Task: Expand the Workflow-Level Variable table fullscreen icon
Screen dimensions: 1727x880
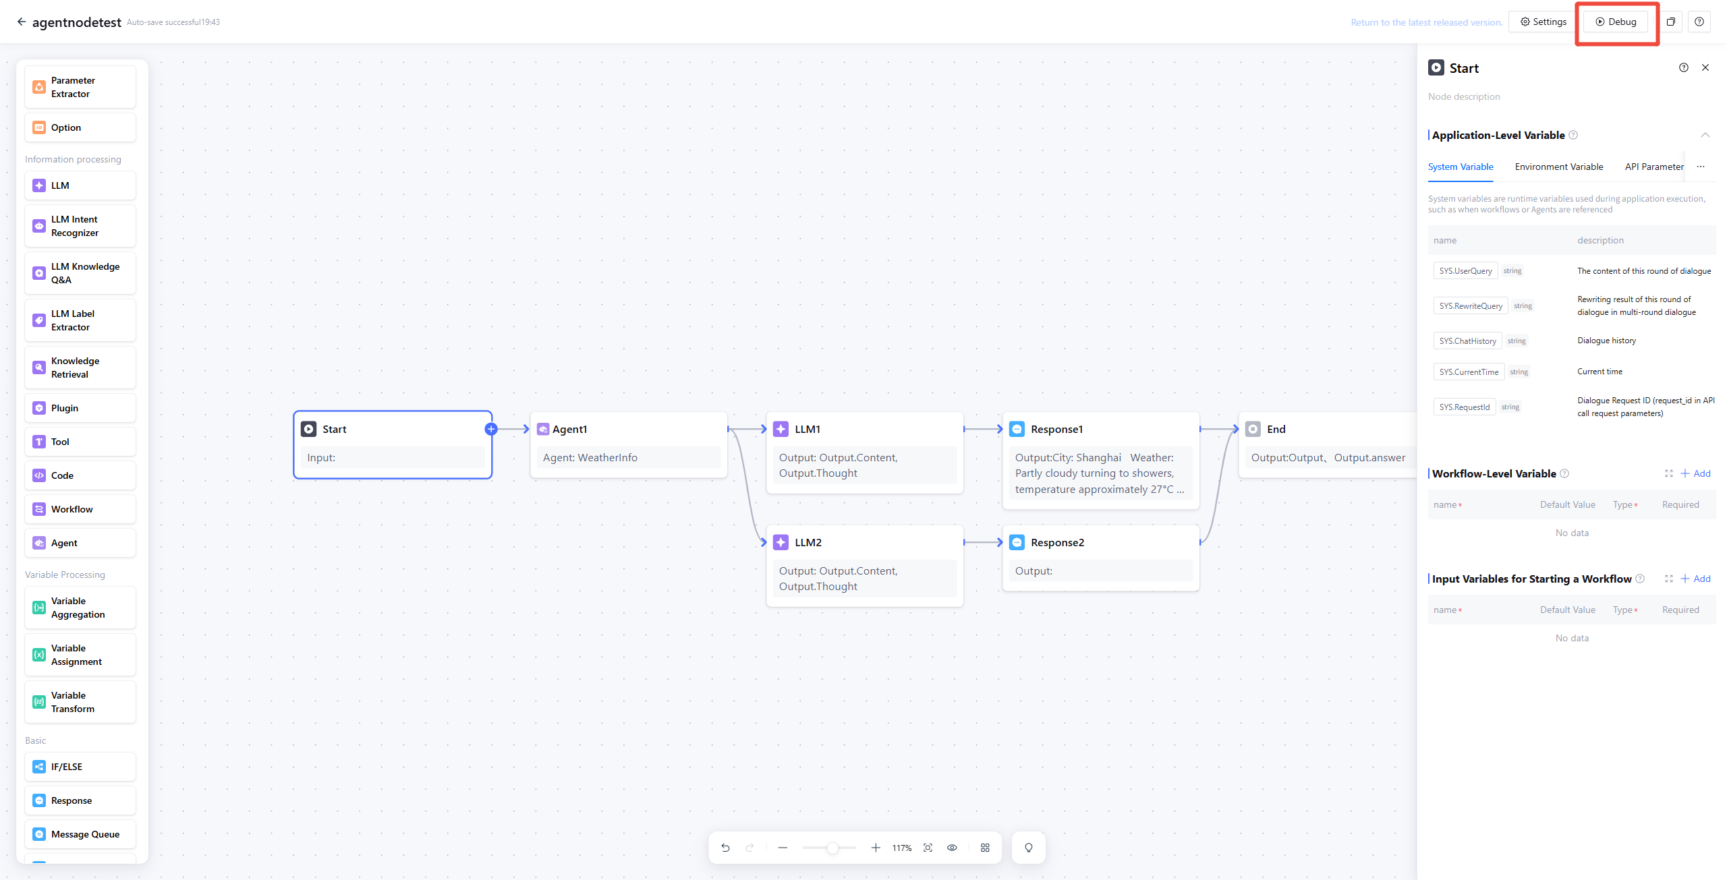Action: tap(1668, 473)
